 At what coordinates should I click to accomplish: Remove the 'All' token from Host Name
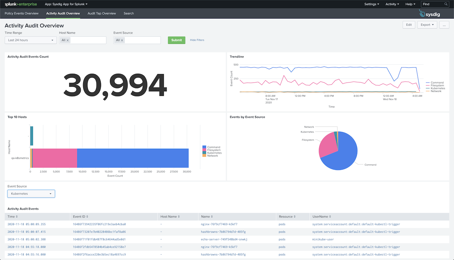68,40
